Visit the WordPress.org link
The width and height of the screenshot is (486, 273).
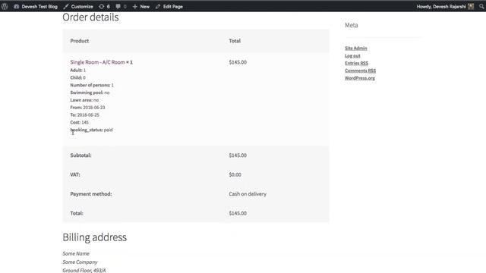point(360,78)
